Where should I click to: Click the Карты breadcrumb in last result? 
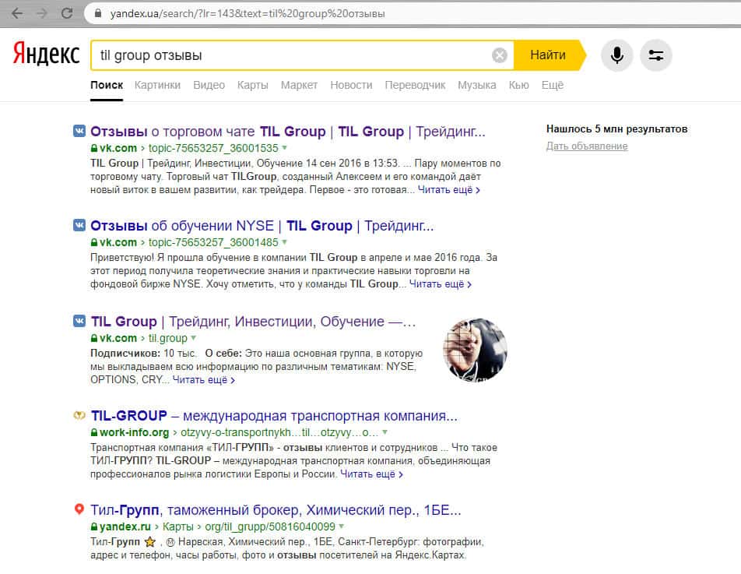click(x=177, y=526)
